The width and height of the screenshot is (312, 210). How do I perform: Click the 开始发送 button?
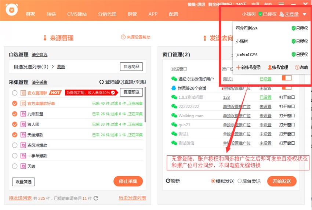(x=282, y=181)
